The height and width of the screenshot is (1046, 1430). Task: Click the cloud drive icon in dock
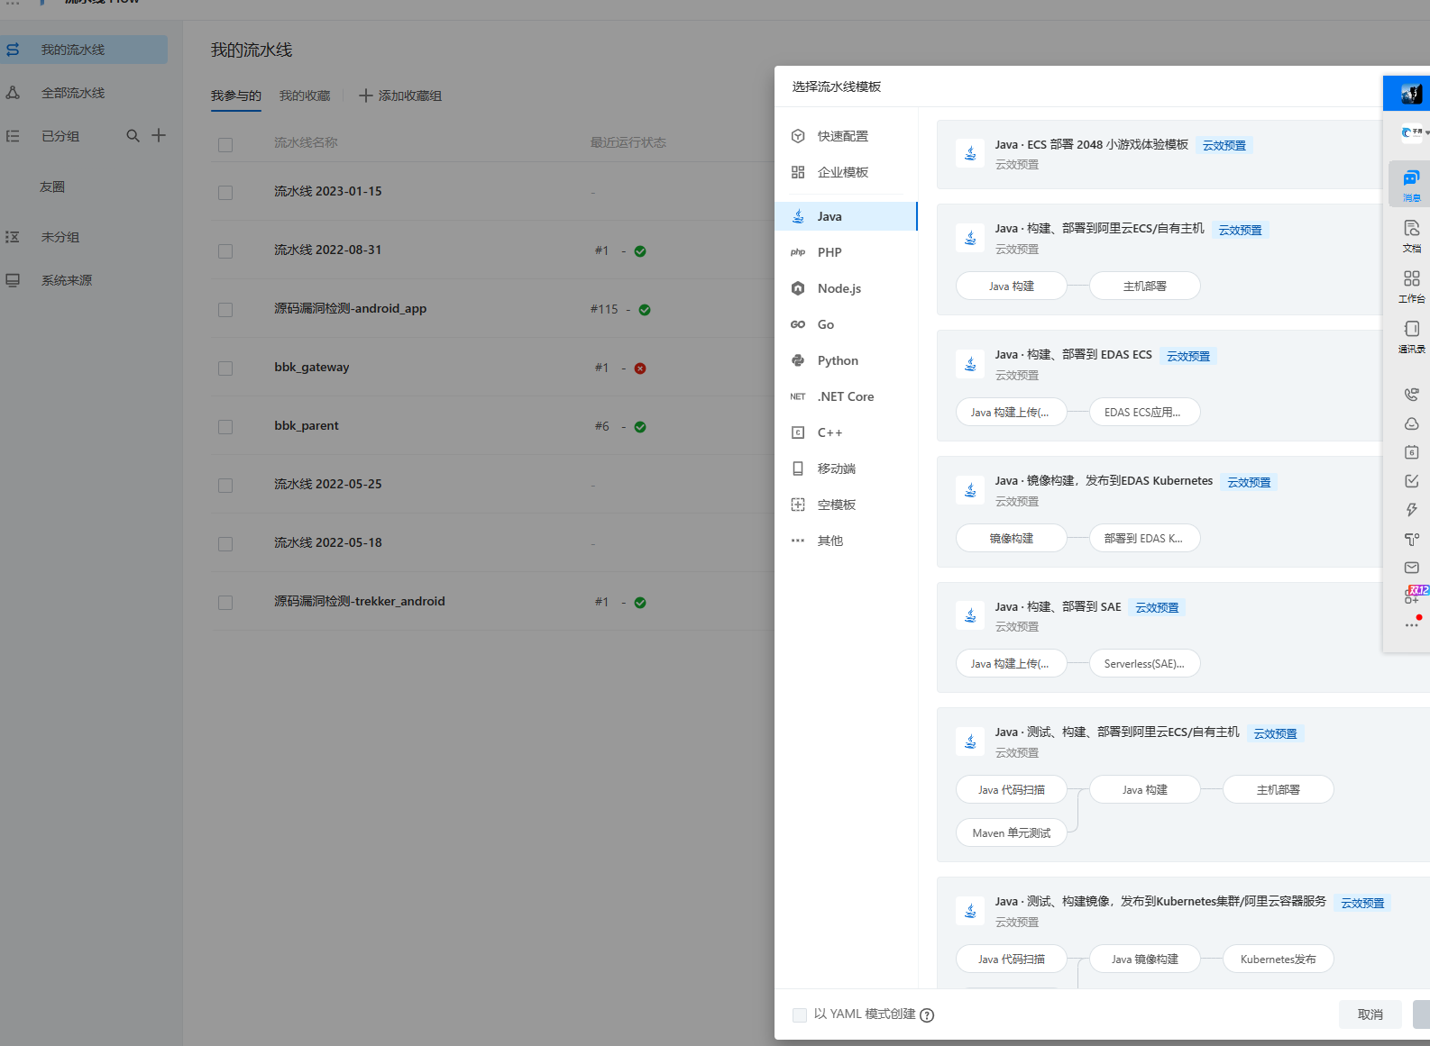1412,423
